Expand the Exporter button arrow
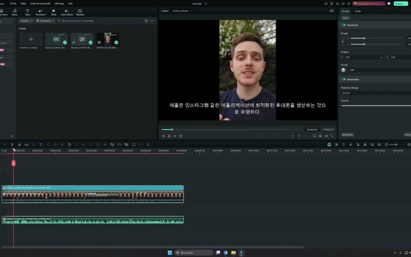The width and height of the screenshot is (411, 257). [406, 4]
